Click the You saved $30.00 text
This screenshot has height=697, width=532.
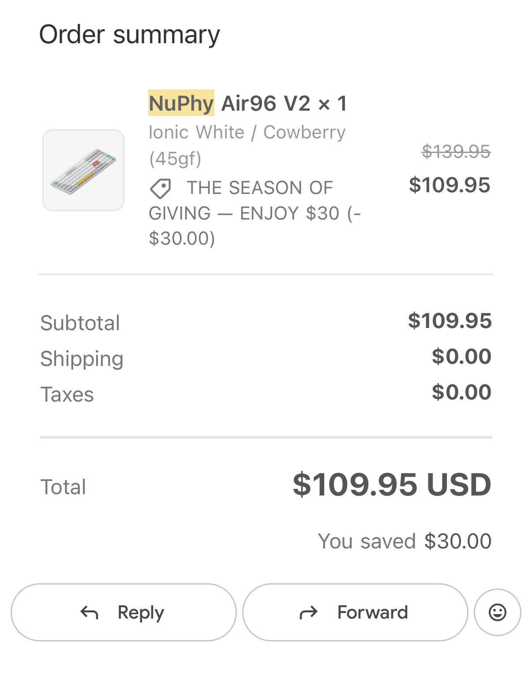point(404,541)
